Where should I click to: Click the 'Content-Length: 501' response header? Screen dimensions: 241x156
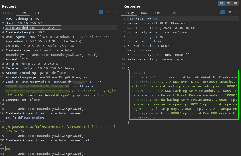[x=146, y=37]
